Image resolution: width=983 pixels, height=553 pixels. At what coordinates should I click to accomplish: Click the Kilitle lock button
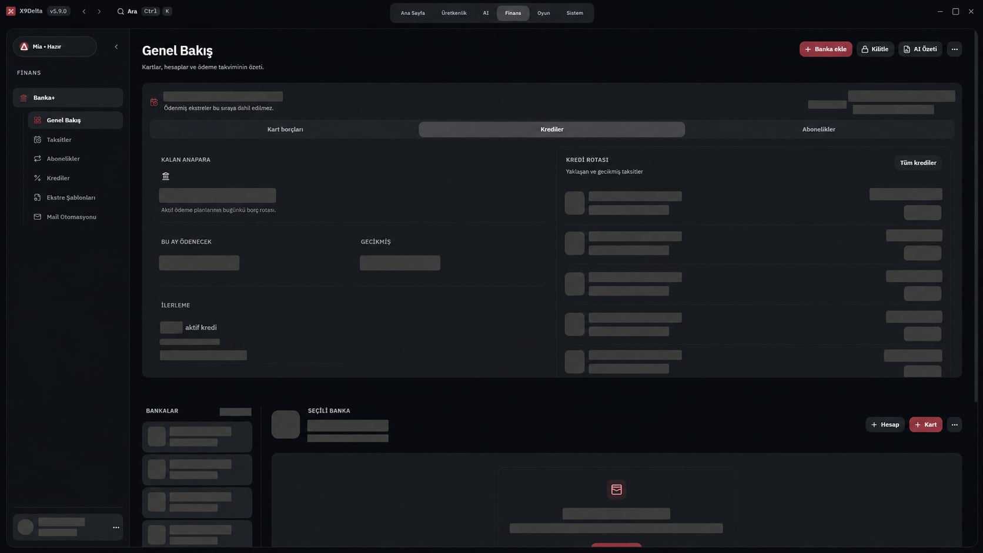(875, 49)
